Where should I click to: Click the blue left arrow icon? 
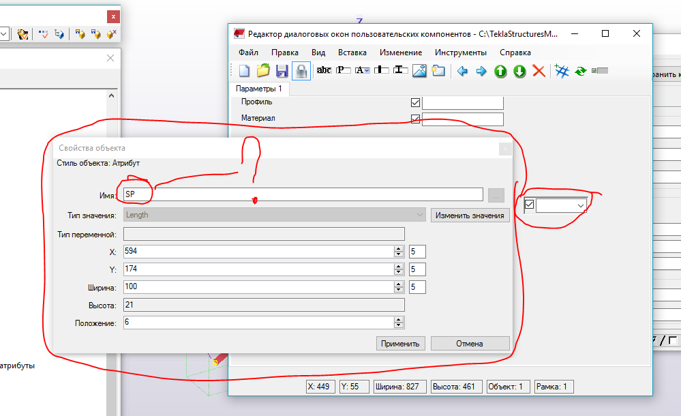[x=462, y=71]
